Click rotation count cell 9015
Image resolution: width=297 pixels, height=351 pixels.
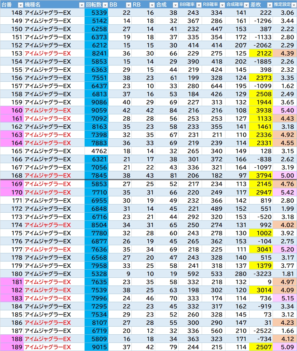pos(96,347)
